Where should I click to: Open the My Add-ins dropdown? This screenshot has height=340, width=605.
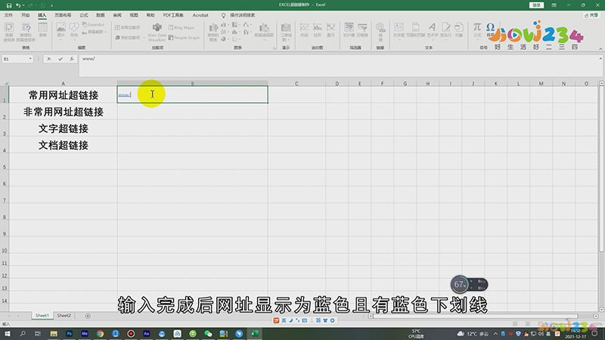pyautogui.click(x=129, y=38)
